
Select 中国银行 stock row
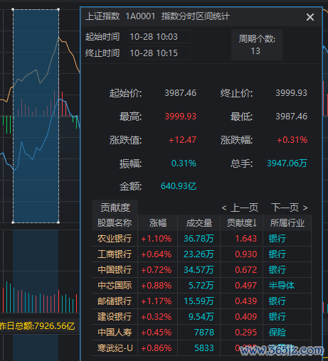click(x=201, y=270)
